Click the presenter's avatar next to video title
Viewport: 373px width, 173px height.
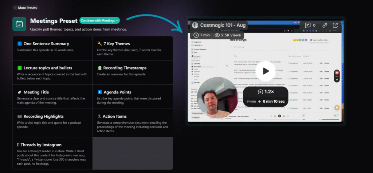[195, 25]
